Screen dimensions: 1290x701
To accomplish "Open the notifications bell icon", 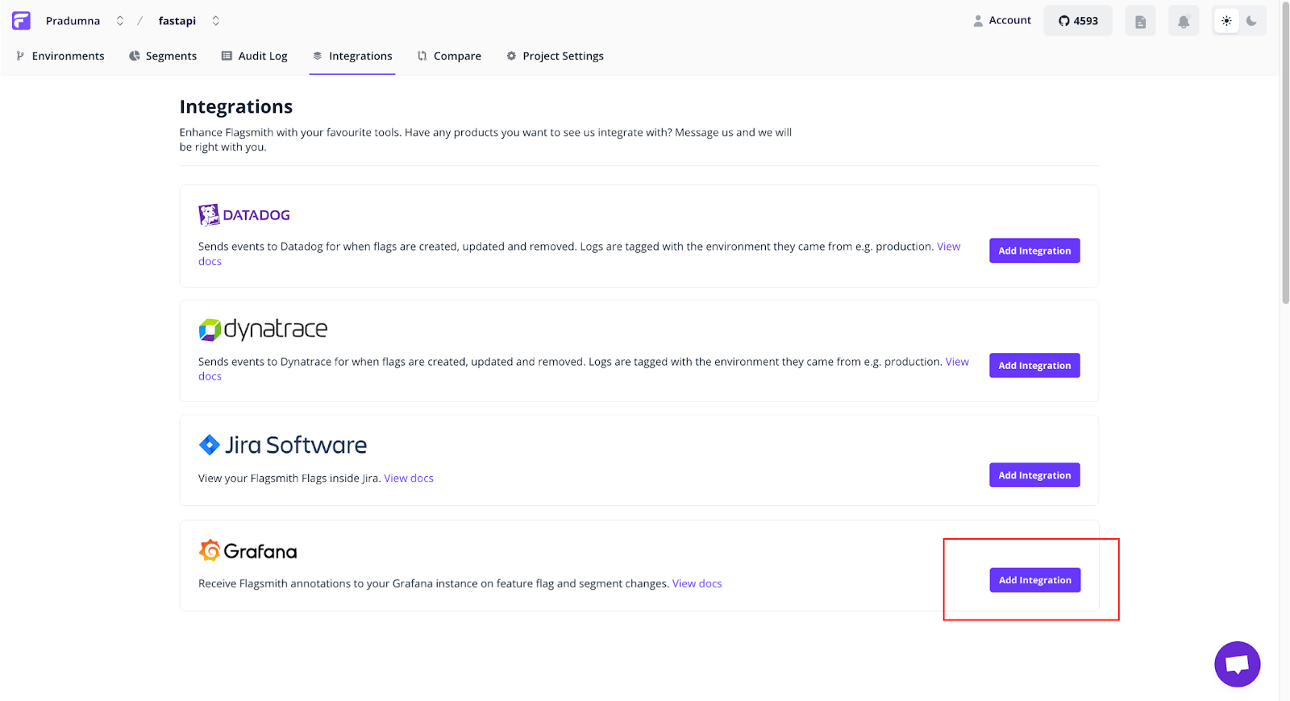I will [1184, 21].
